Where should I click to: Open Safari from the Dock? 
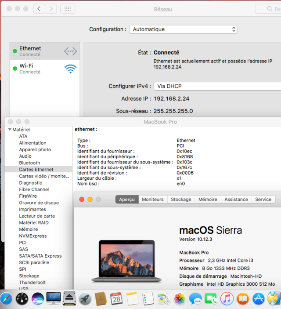click(6, 298)
